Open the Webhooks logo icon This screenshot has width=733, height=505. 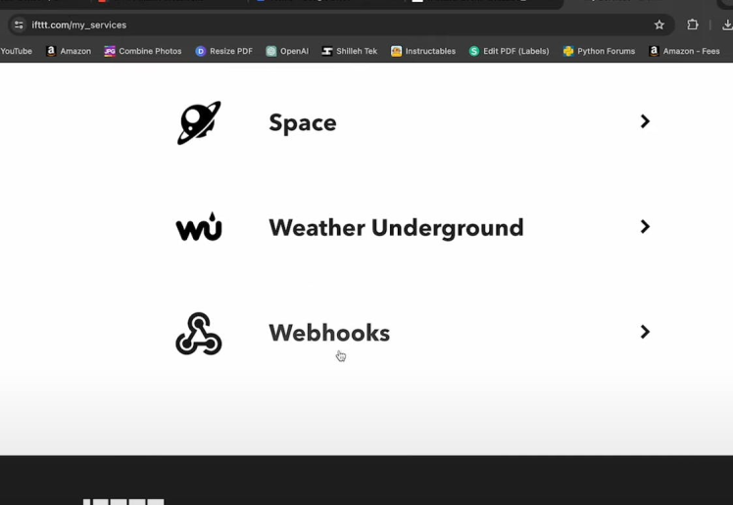coord(199,334)
